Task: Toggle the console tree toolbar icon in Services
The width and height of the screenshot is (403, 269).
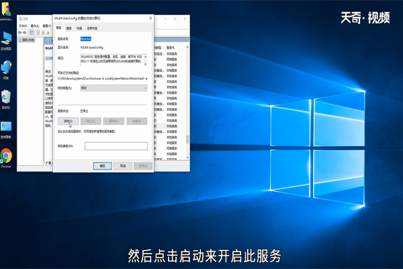Action: click(32, 32)
